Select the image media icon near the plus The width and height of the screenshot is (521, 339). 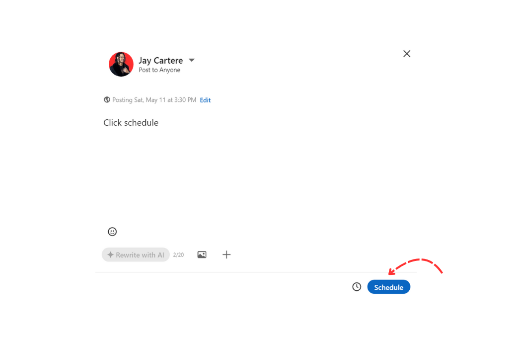202,254
